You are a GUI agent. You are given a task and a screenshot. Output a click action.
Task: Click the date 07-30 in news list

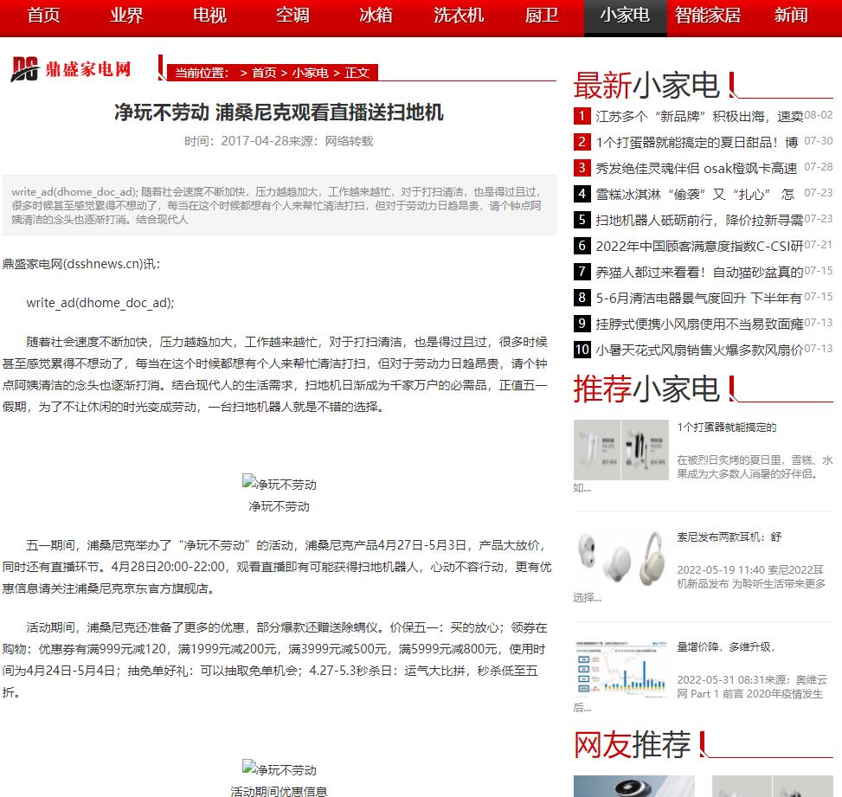(819, 141)
